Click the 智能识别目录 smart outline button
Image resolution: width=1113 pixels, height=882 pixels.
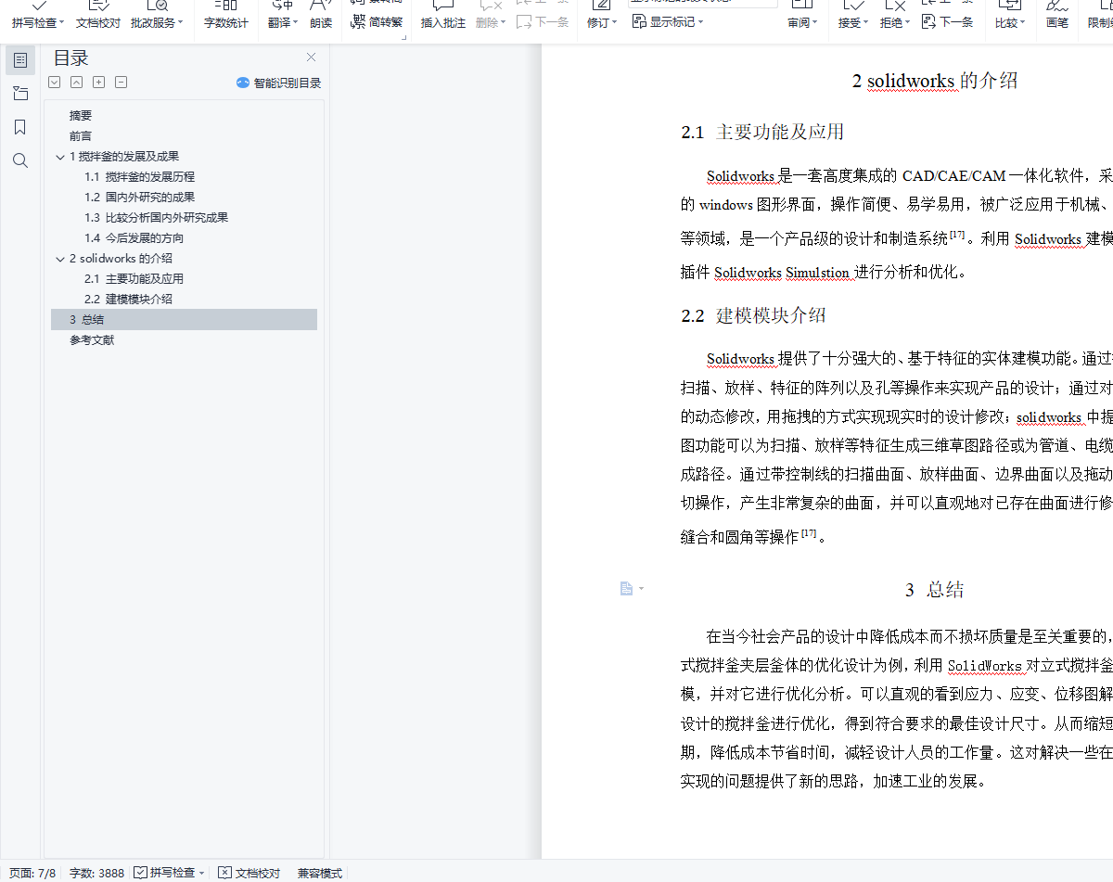278,83
